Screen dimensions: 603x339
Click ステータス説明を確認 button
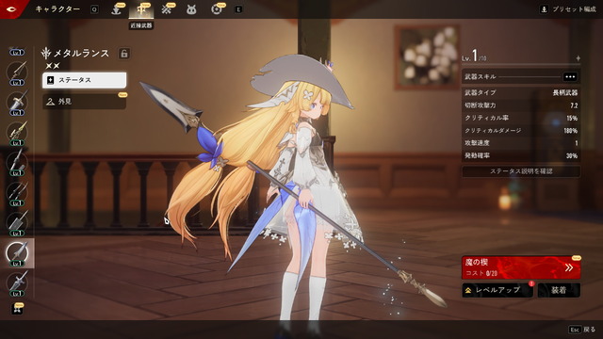[521, 171]
